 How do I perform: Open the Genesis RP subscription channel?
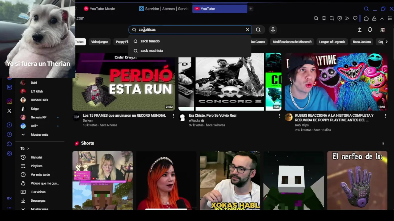[38, 117]
